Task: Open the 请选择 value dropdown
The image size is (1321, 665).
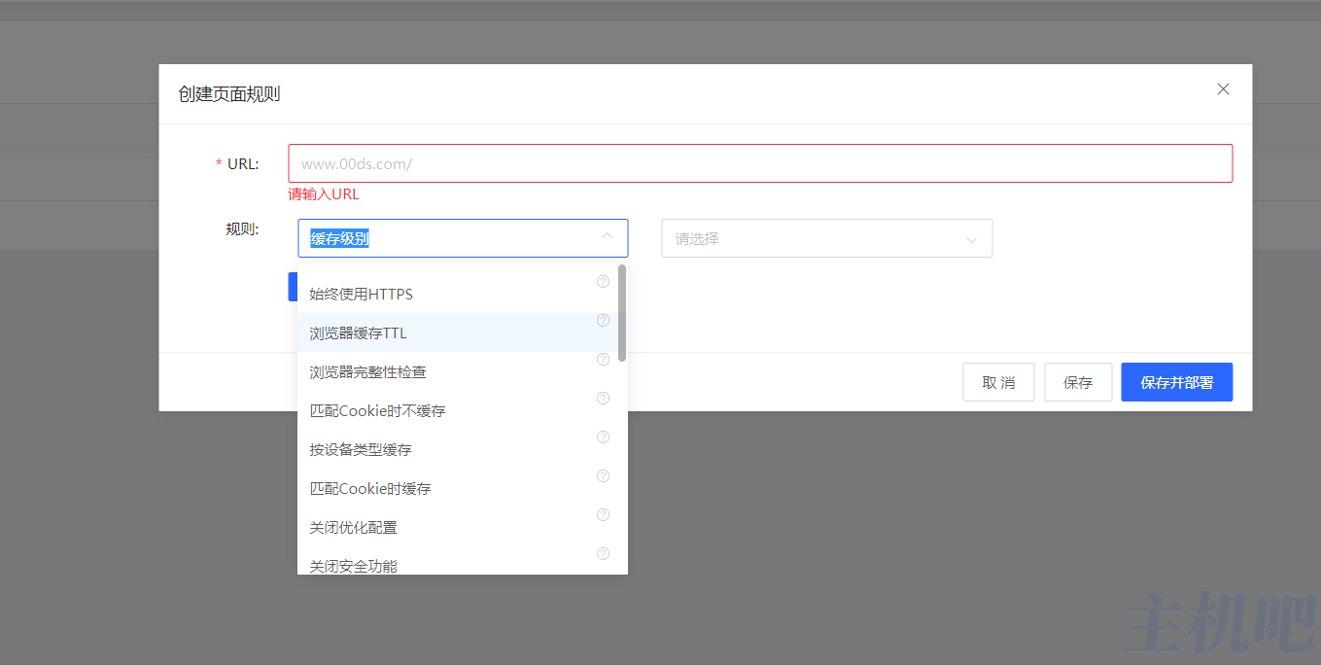Action: pyautogui.click(x=827, y=238)
